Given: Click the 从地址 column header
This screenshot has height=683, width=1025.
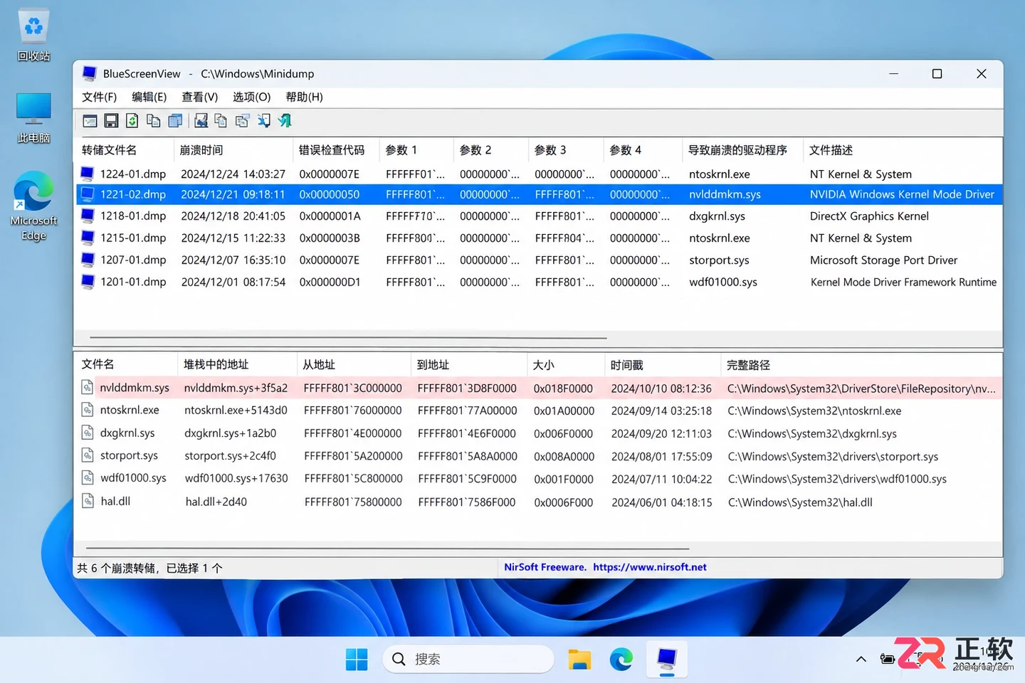Looking at the screenshot, I should [x=354, y=364].
